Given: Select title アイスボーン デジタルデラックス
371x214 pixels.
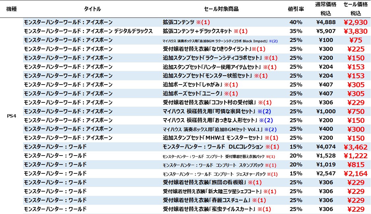Looking at the screenshot, I should pyautogui.click(x=88, y=31).
